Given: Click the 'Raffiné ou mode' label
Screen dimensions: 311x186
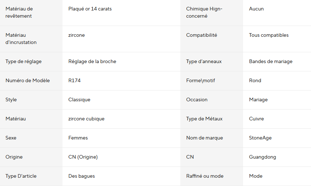Looking at the screenshot, I should click(205, 176).
